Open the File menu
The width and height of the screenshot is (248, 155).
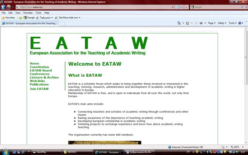(4, 13)
